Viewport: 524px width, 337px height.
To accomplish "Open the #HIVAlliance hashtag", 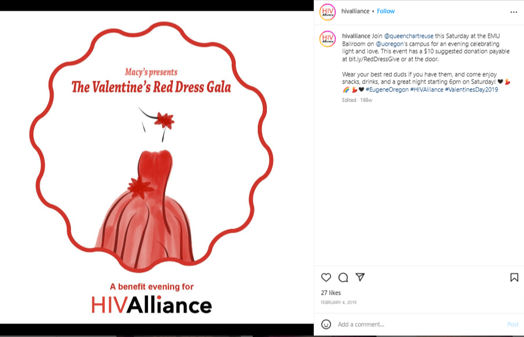I will (x=427, y=89).
